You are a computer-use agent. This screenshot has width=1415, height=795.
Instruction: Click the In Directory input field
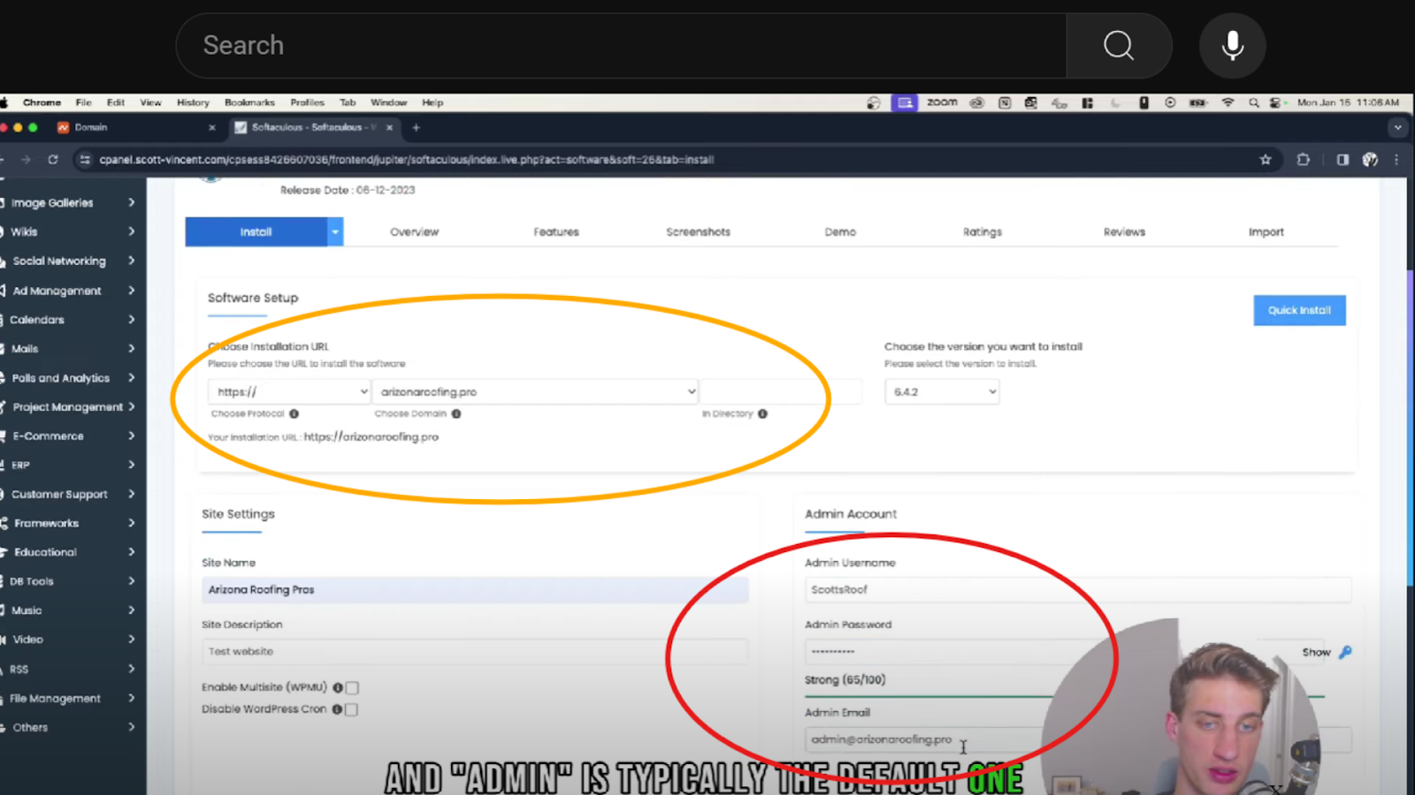point(781,391)
